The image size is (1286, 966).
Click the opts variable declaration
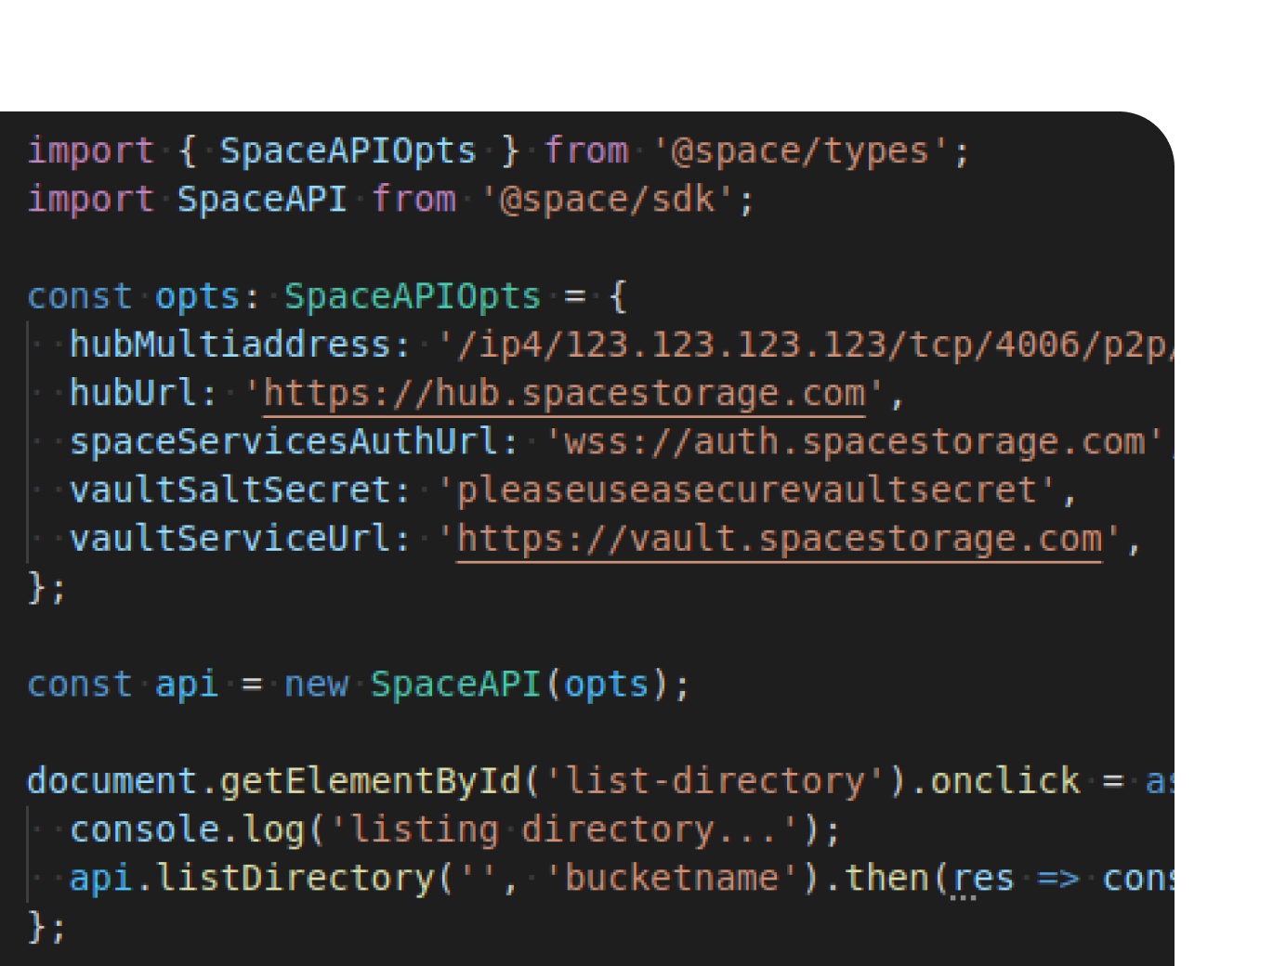pyautogui.click(x=198, y=295)
